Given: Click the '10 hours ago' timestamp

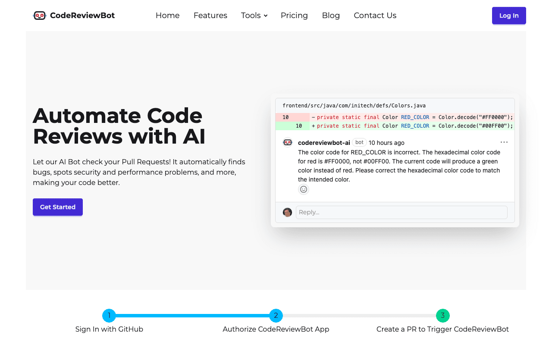Looking at the screenshot, I should coord(386,143).
